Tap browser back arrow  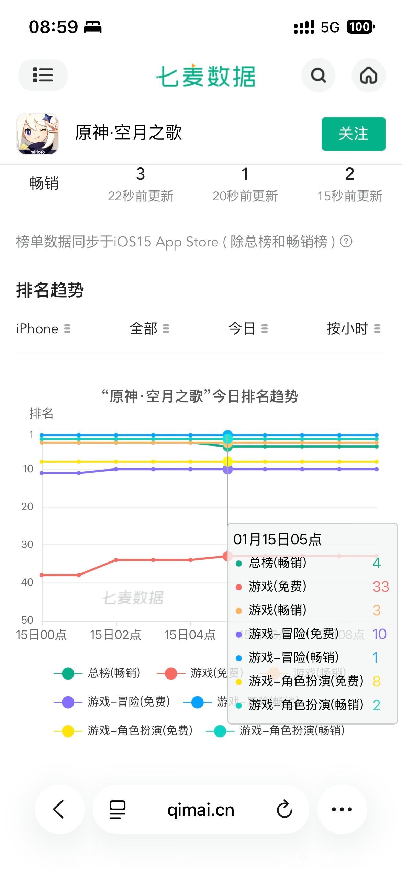pyautogui.click(x=59, y=809)
